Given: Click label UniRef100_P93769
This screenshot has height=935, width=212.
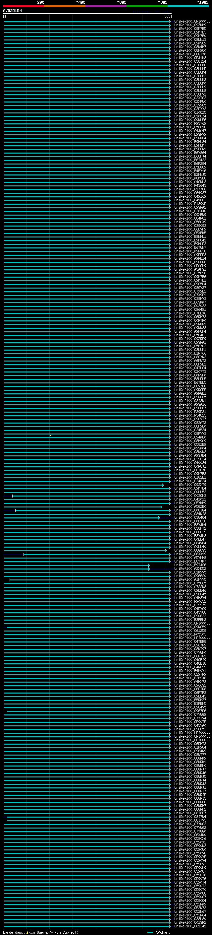Looking at the screenshot, I should click(190, 123).
